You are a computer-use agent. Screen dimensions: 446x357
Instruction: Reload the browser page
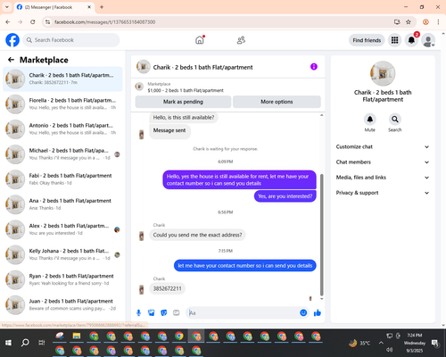click(33, 22)
